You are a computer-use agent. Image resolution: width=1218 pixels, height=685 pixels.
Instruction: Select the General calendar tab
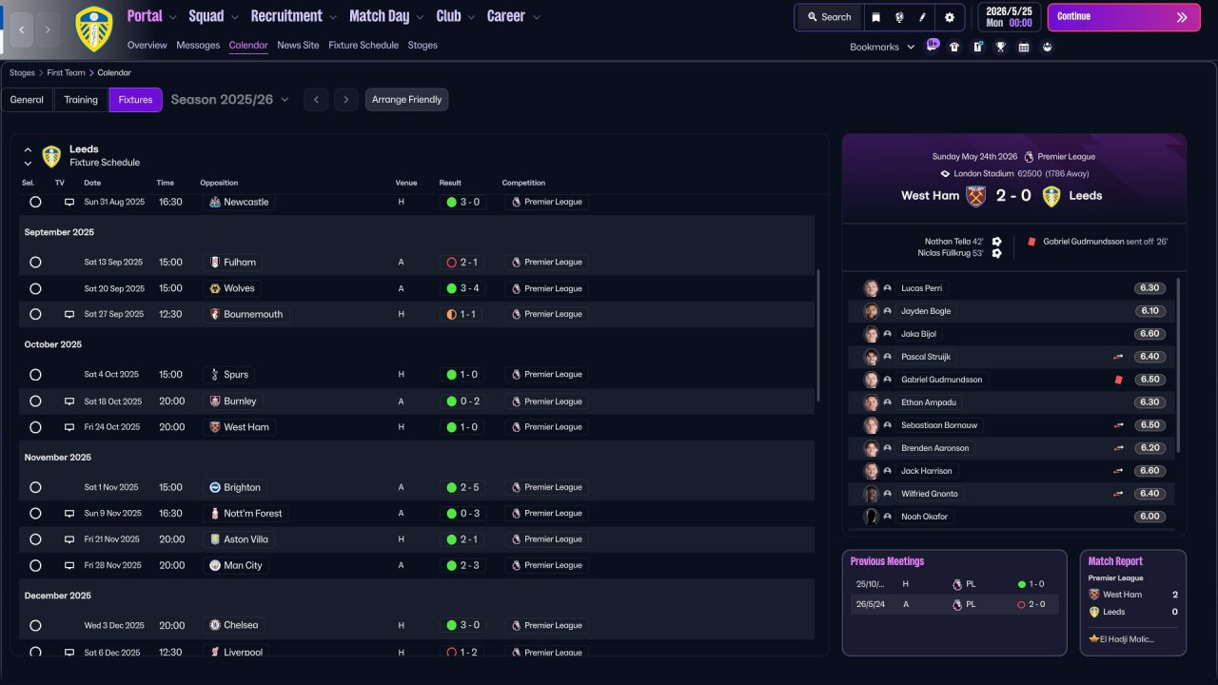pos(27,100)
